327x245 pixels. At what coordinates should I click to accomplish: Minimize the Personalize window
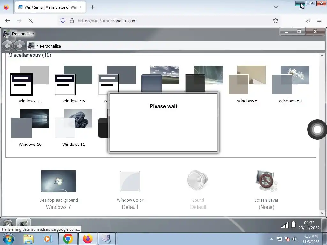(286, 32)
